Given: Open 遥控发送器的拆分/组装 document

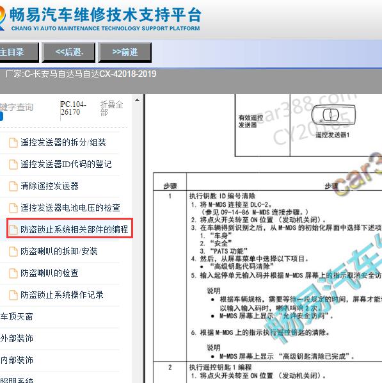Looking at the screenshot, I should (x=63, y=142).
